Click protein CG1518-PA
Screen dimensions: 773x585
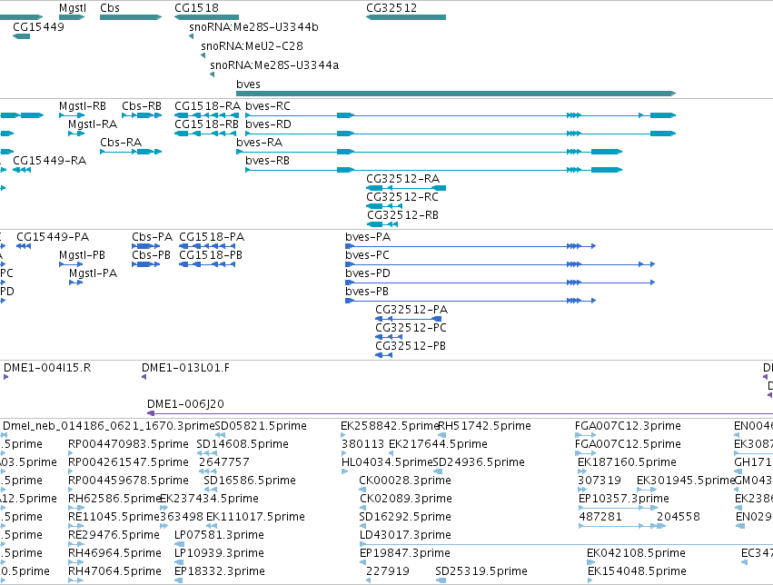click(x=207, y=246)
